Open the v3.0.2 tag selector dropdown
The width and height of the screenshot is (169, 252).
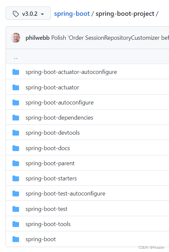point(28,13)
